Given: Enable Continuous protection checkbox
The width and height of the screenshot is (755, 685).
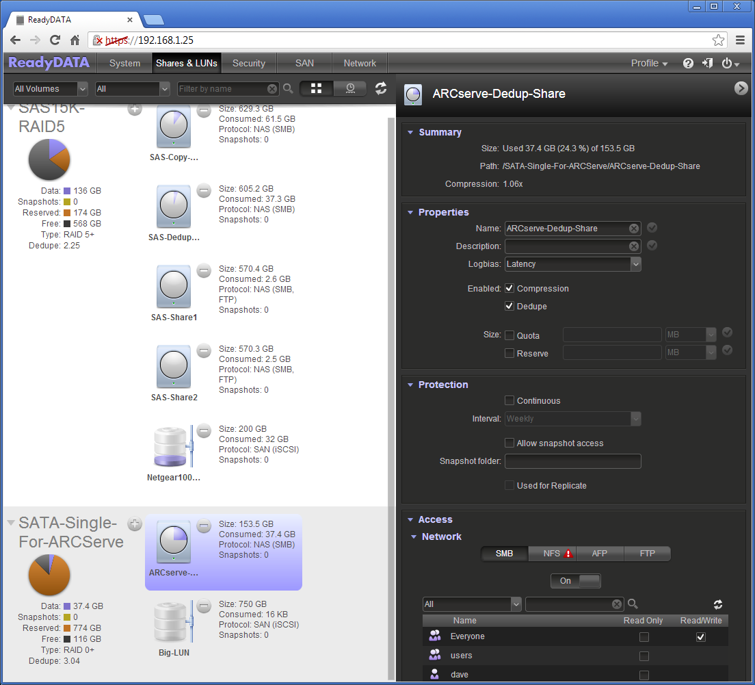Looking at the screenshot, I should (509, 400).
